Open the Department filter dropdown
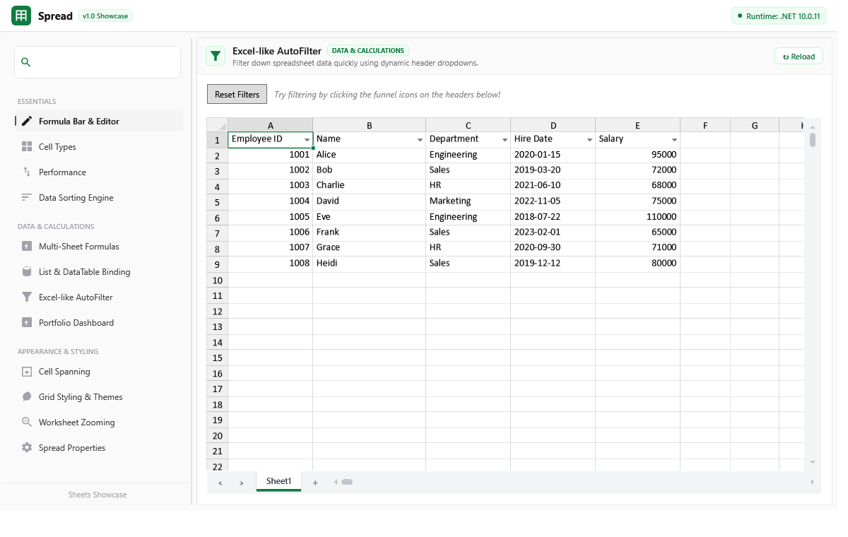This screenshot has width=848, height=537. 505,140
